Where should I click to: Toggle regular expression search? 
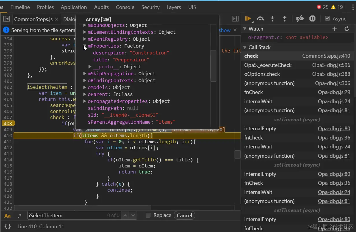click(x=20, y=216)
